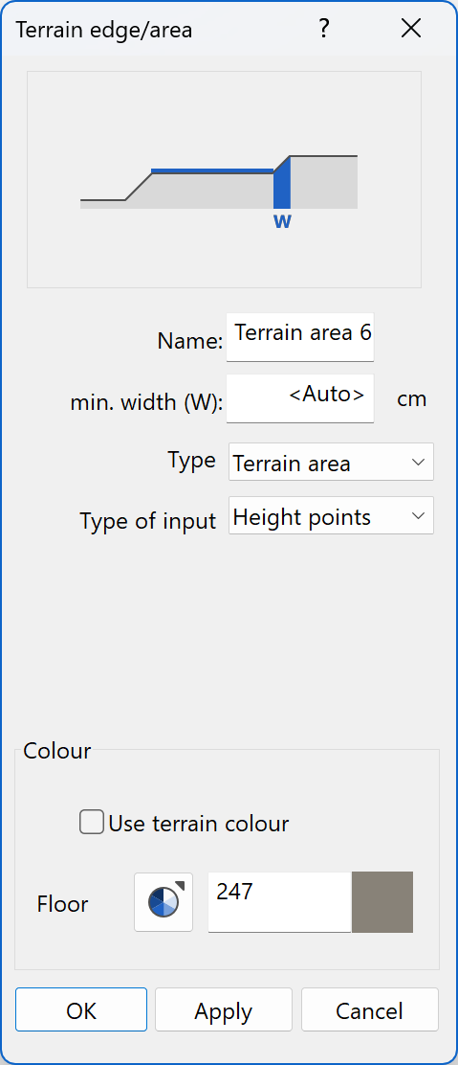Close the Terrain edge/area dialog
The image size is (458, 1065).
point(411,29)
